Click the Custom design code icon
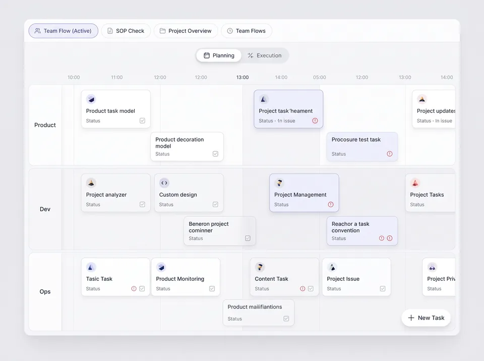484x361 pixels. click(164, 183)
